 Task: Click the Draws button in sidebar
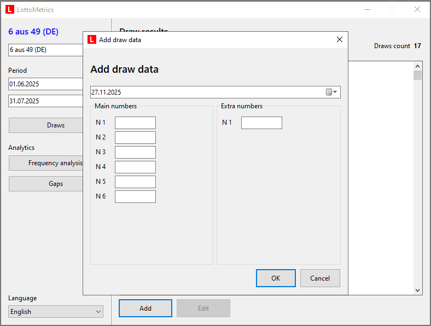point(46,125)
